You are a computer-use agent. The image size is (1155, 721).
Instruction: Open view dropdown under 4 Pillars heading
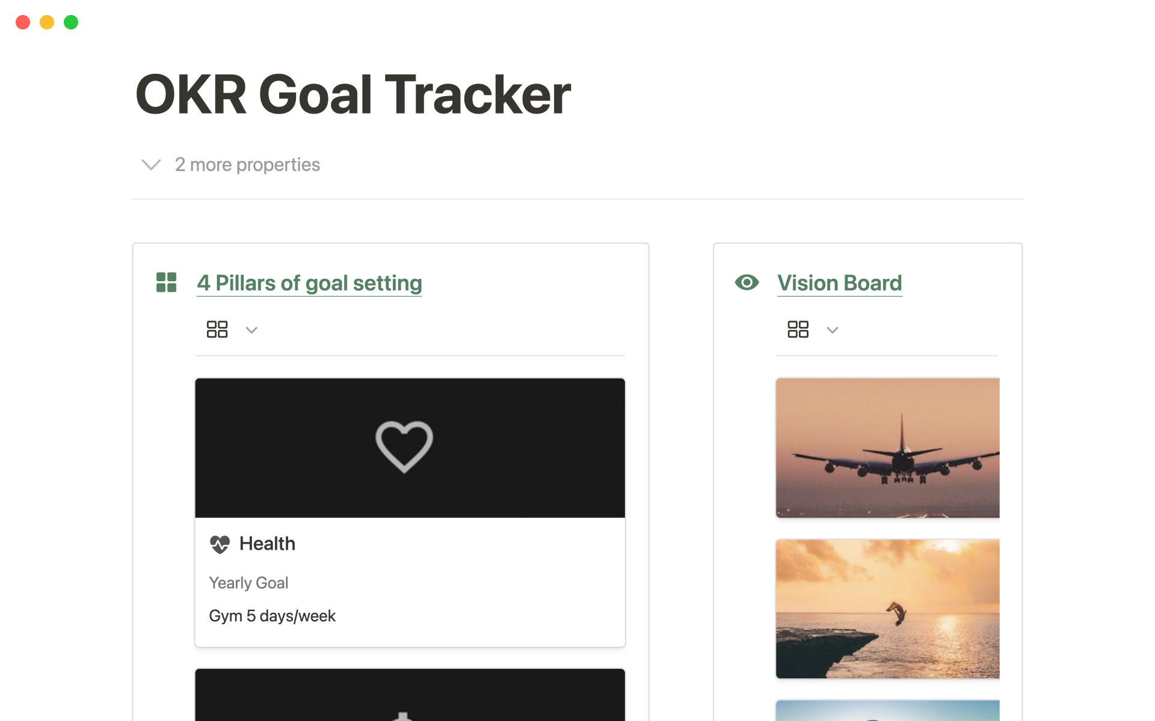coord(251,330)
